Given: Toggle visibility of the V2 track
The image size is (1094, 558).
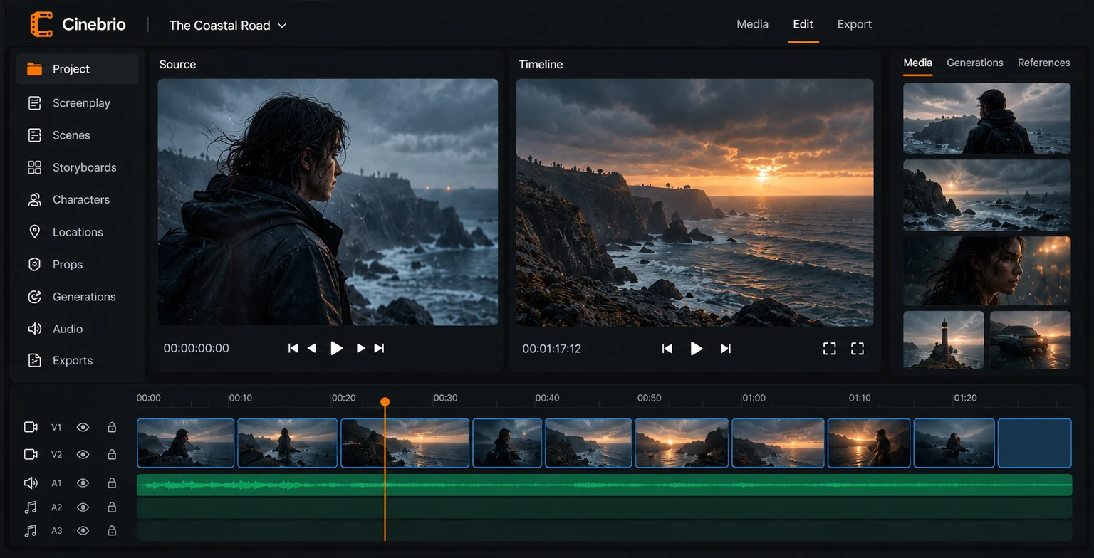Looking at the screenshot, I should click(x=83, y=454).
